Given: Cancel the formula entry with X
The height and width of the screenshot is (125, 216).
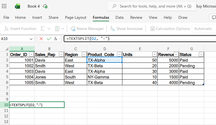Looking at the screenshot, I should click(x=41, y=39).
